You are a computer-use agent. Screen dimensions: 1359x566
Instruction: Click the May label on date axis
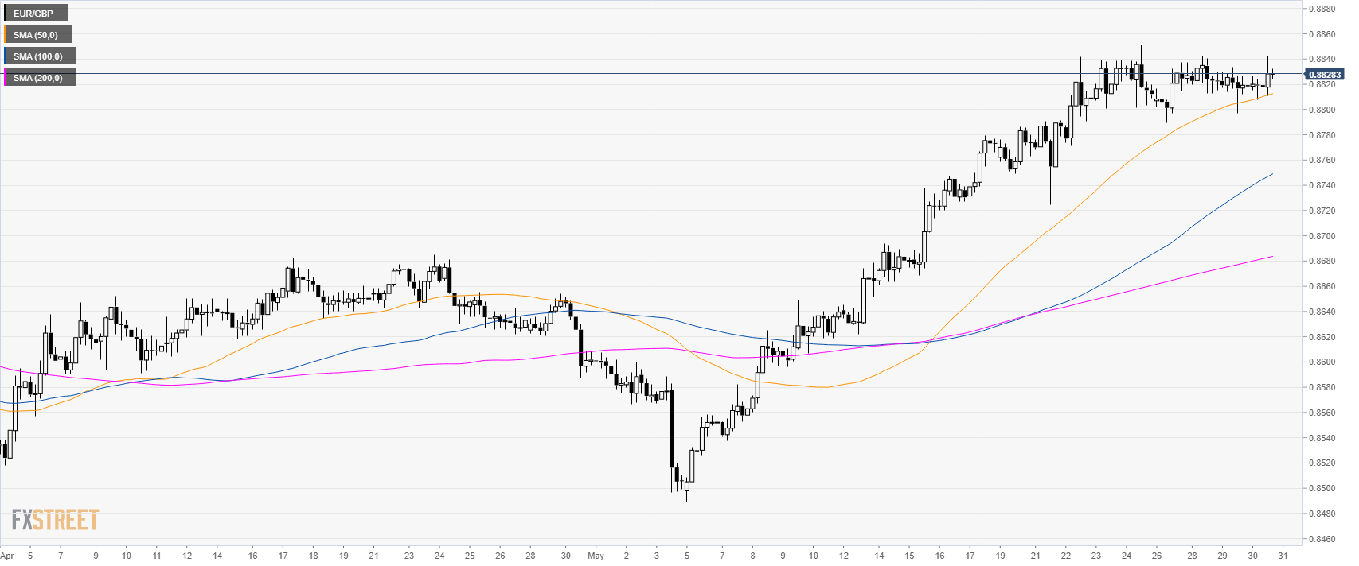(596, 556)
